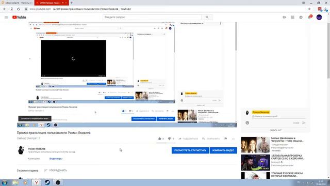
Task: Click the site lock icon
Action: [x=26, y=9]
